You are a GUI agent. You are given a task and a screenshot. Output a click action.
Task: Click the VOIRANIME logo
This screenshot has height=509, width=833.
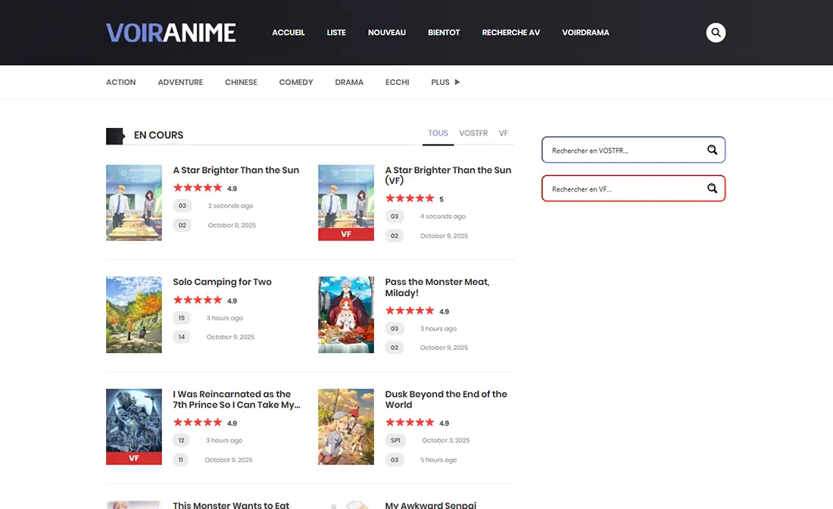click(x=170, y=33)
